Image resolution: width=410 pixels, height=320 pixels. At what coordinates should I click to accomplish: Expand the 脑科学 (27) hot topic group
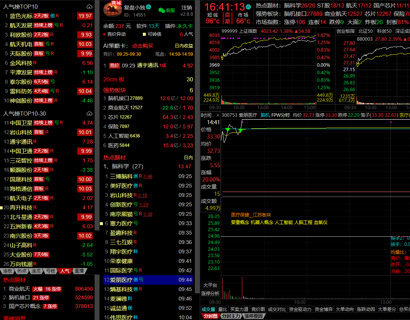[123, 166]
